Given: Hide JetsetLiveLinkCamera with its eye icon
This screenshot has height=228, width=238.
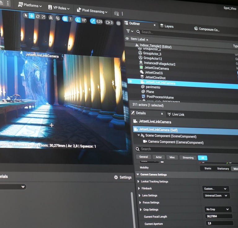Looking at the screenshot, I should pos(130,81).
